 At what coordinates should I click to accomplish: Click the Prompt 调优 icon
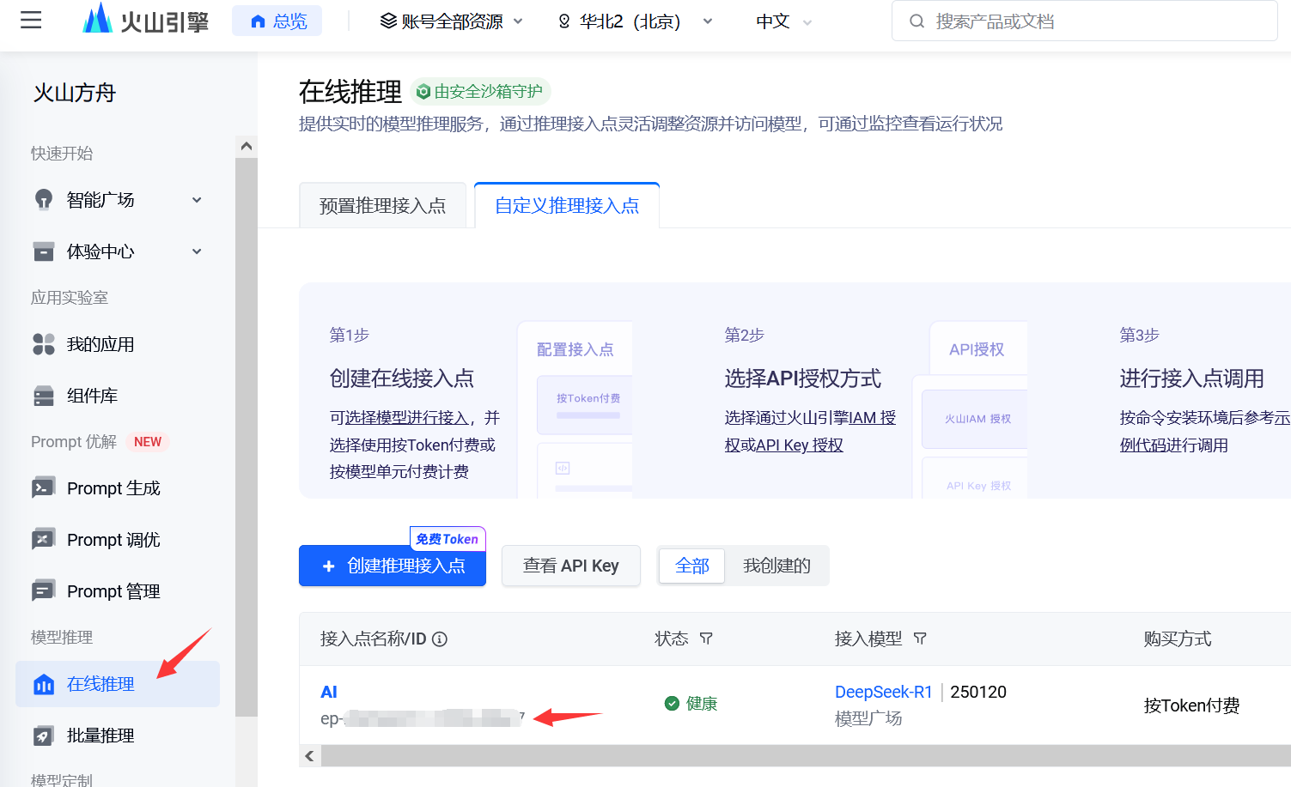click(x=44, y=540)
